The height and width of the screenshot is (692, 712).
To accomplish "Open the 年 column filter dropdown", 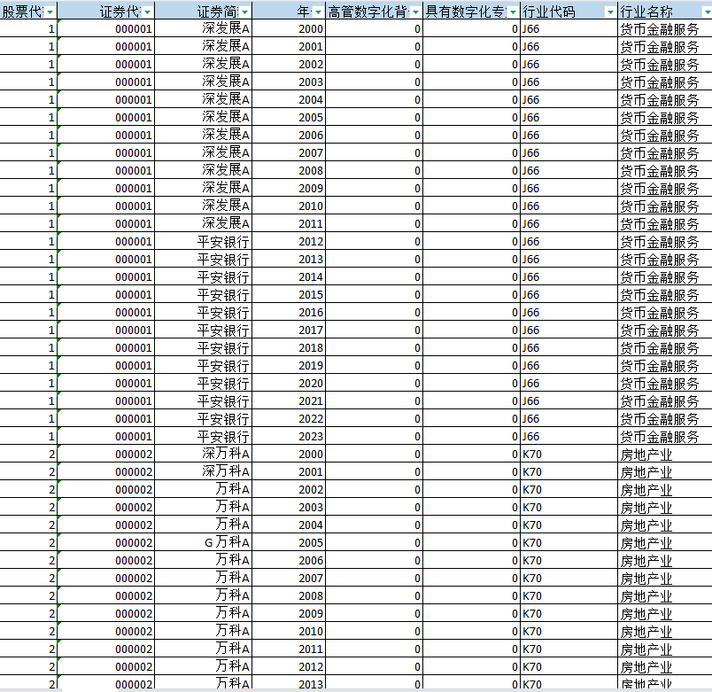I will point(318,12).
